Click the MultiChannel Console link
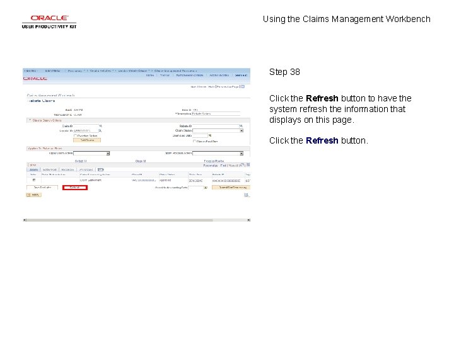The height and width of the screenshot is (340, 454). (190, 75)
